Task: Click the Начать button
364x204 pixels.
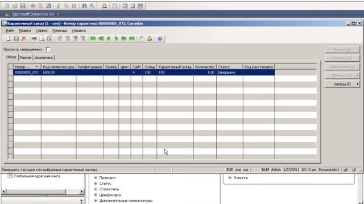Action: tap(342, 49)
